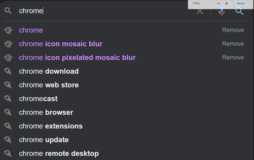This screenshot has height=160, width=254.
Task: Click magnifier icon beside 'chromecast' suggestion
Action: 8,99
